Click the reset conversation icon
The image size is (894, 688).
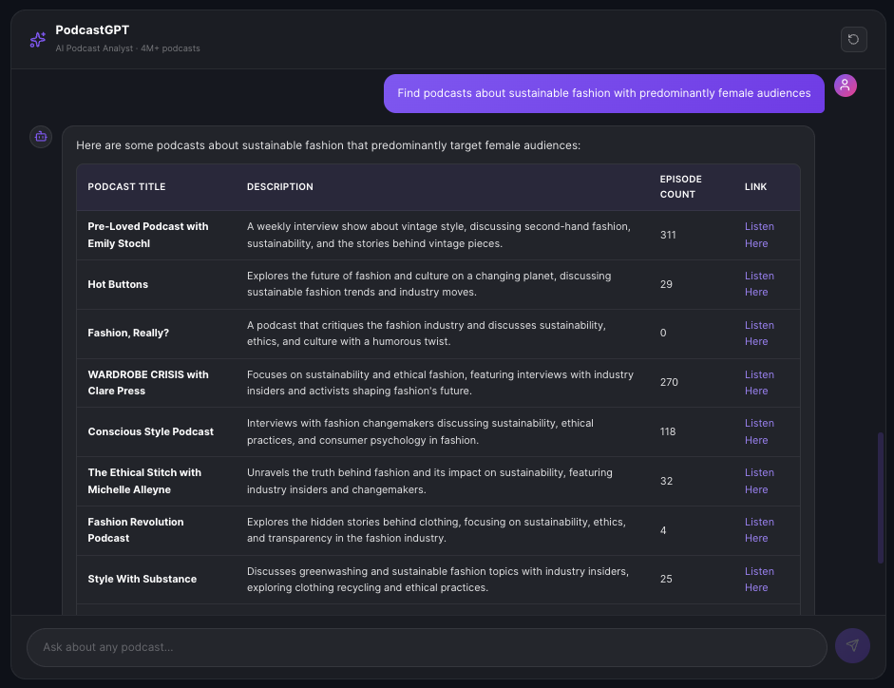click(x=853, y=39)
